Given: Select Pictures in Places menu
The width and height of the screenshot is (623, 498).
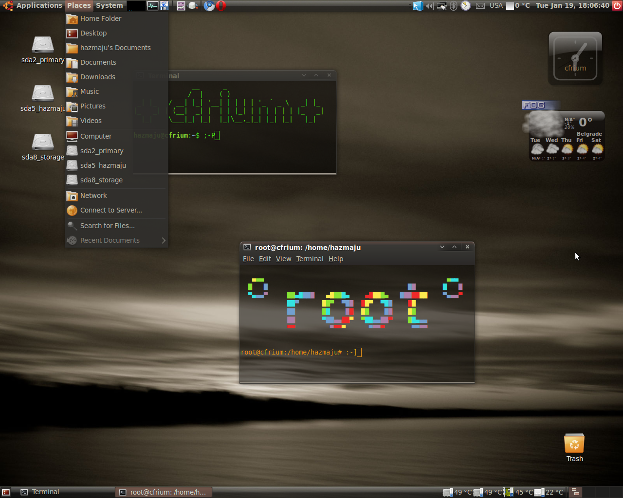Looking at the screenshot, I should 117,106.
